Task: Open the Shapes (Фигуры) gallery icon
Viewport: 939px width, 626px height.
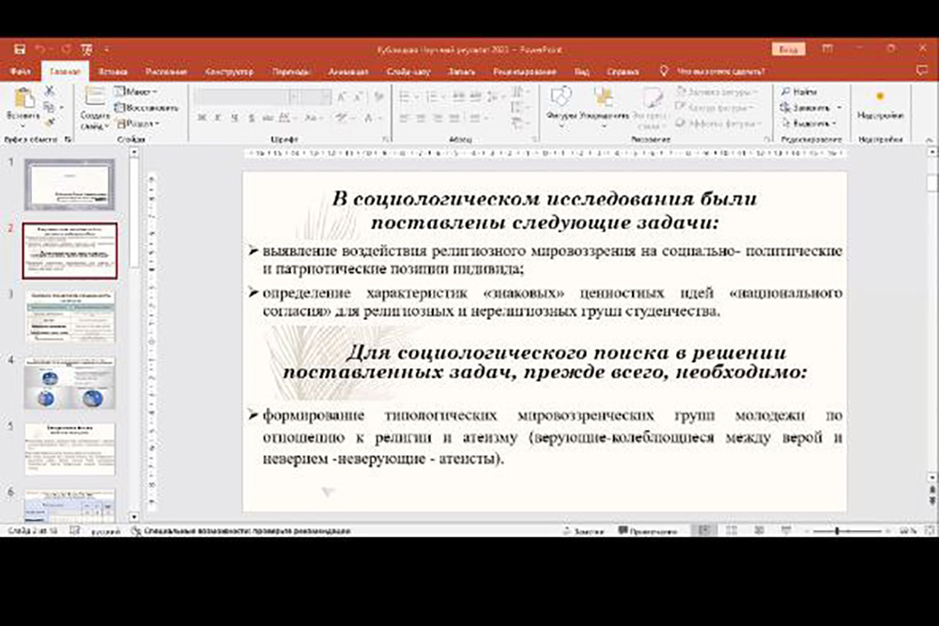Action: point(561,98)
